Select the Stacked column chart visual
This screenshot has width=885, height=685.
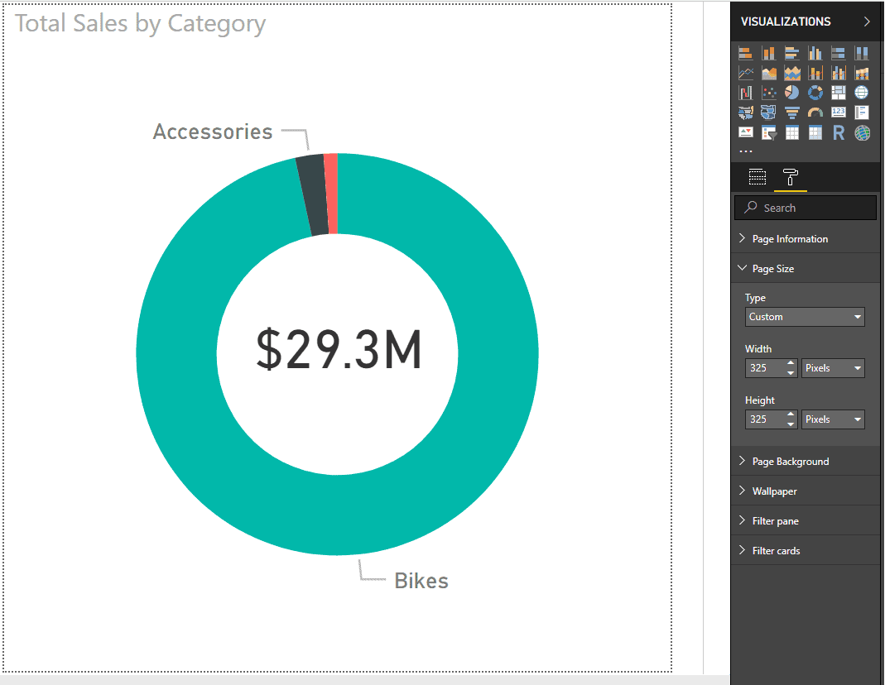[x=769, y=54]
